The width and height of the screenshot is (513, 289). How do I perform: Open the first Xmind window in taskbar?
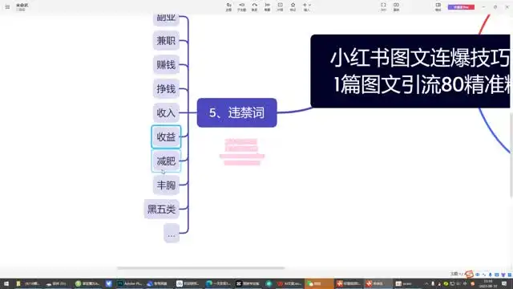coord(349,283)
